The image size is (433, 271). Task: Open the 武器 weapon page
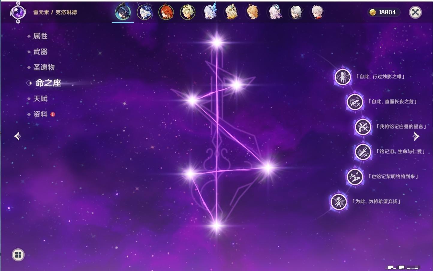pyautogui.click(x=40, y=52)
